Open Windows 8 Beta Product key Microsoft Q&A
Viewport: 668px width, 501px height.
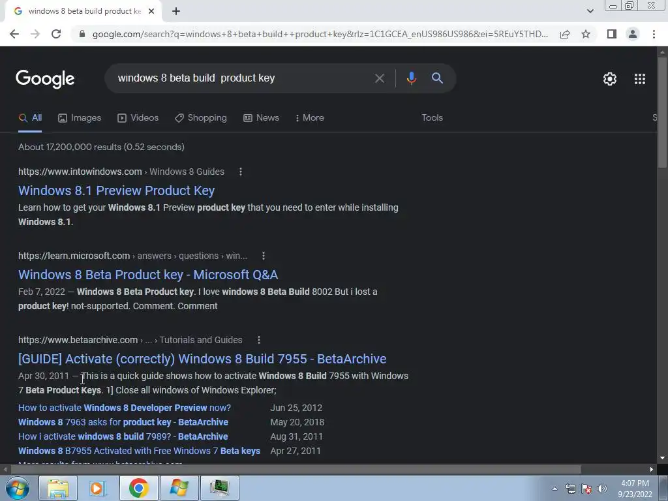coord(148,275)
